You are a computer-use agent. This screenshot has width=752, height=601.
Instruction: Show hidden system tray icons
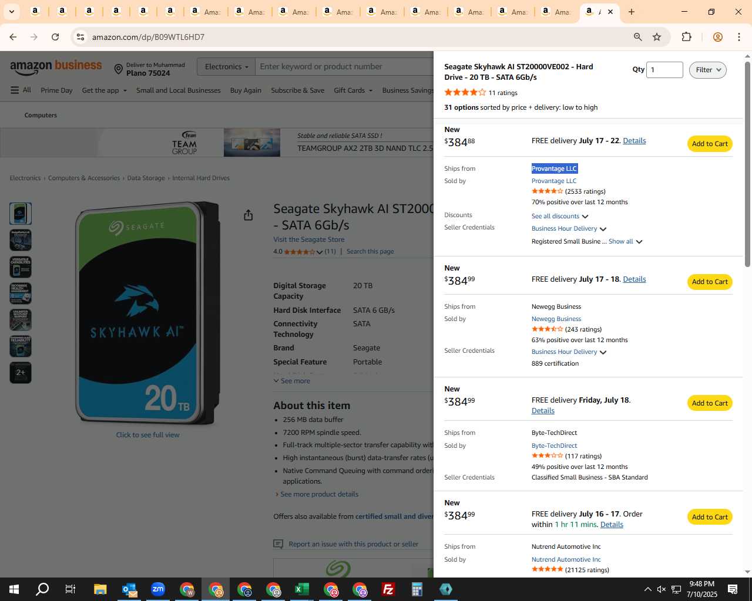(x=647, y=589)
